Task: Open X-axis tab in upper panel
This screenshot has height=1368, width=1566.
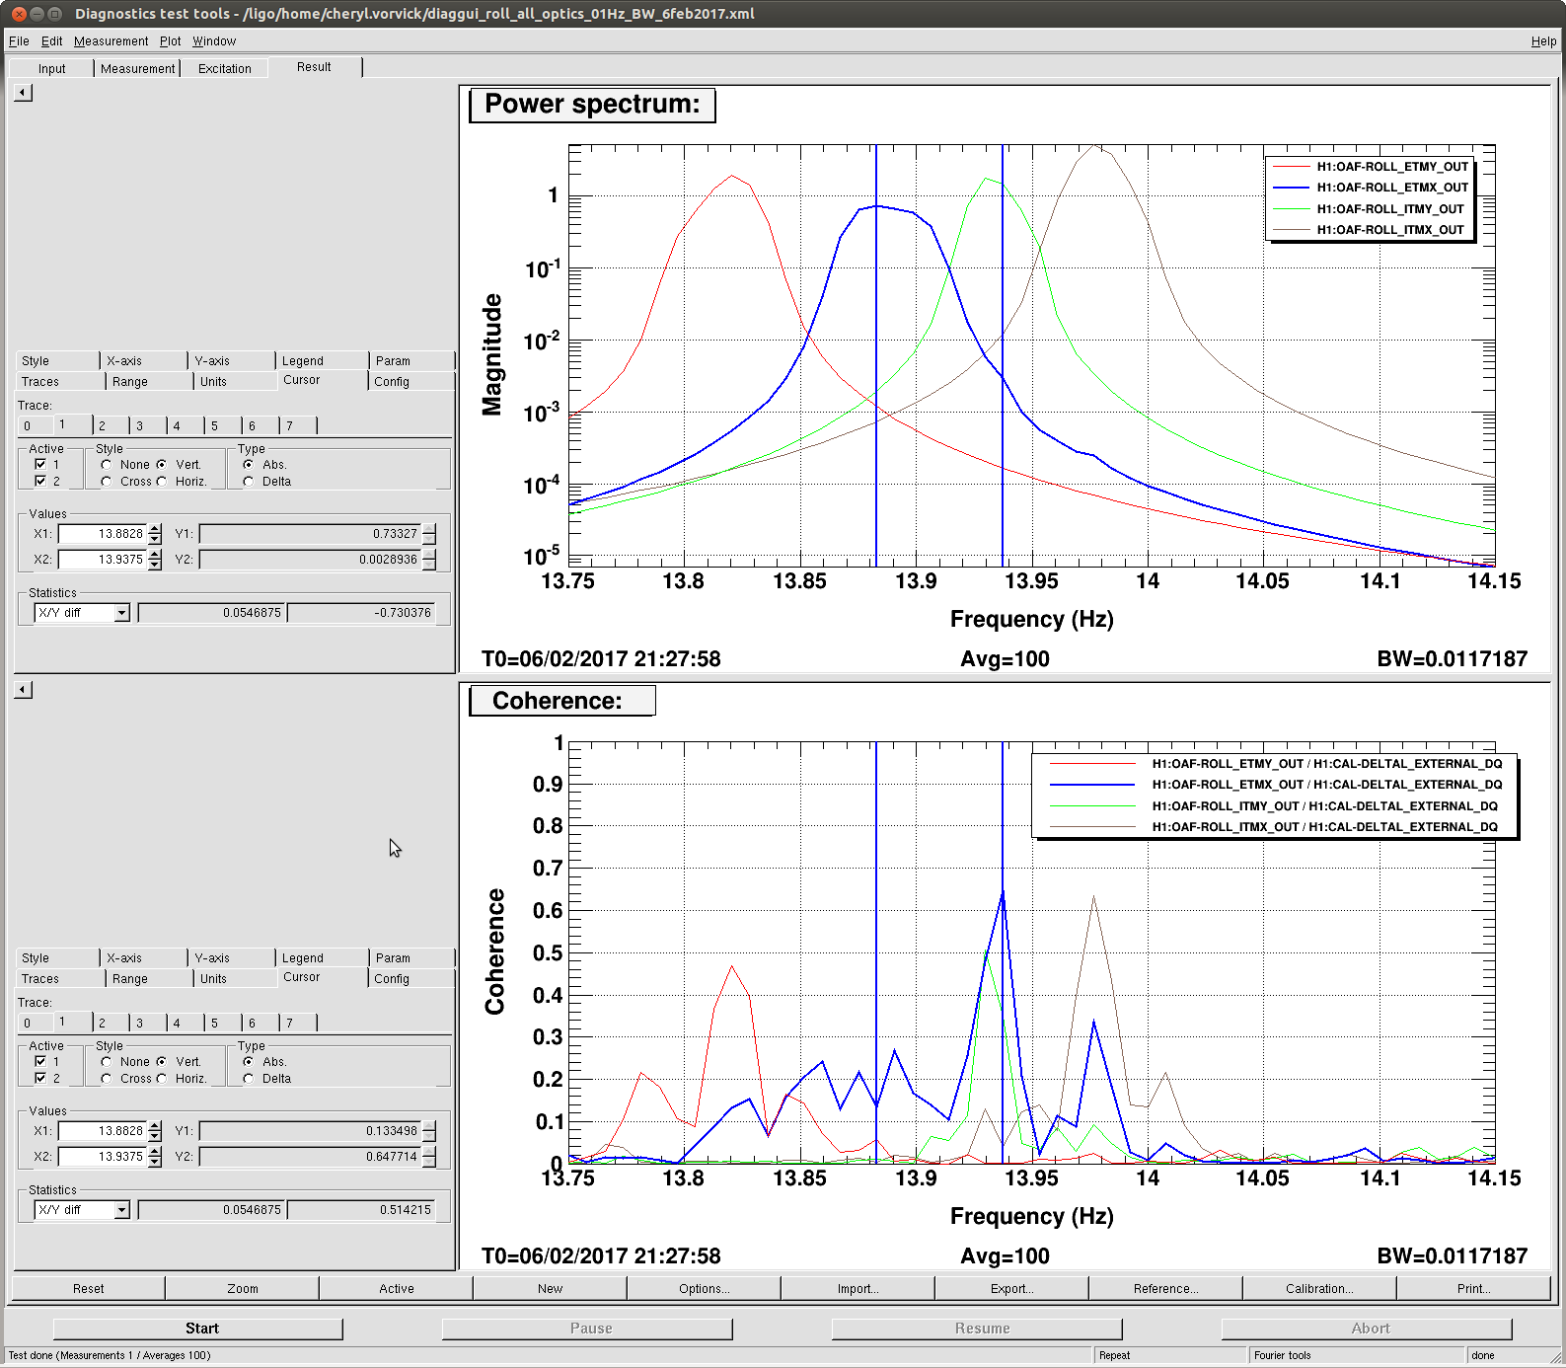Action: 143,361
